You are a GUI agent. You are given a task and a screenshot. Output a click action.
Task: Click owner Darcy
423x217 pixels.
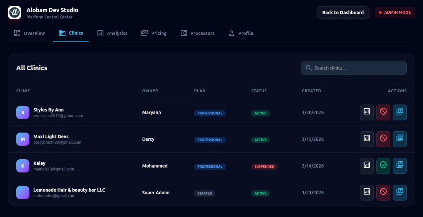(x=148, y=139)
